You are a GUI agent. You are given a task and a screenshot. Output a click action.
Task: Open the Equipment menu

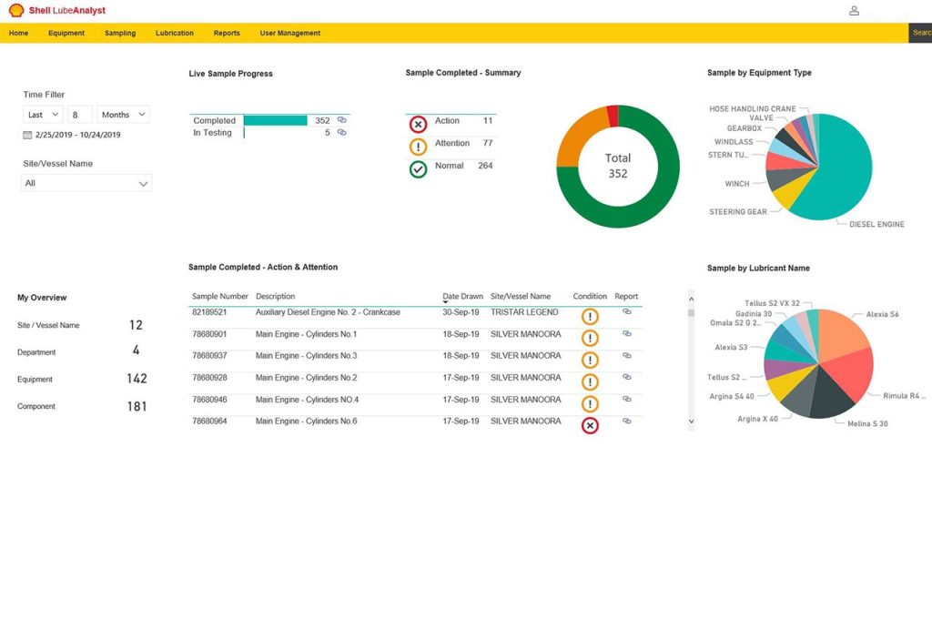pyautogui.click(x=66, y=34)
